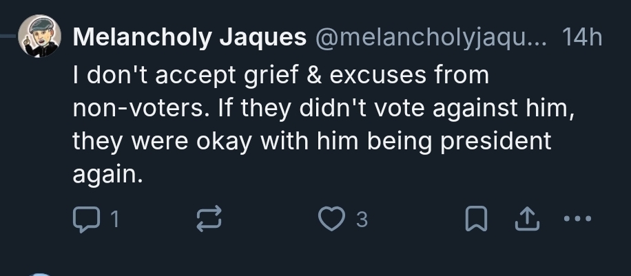The width and height of the screenshot is (631, 276).
Task: Click the like count of 3
Action: coord(362,220)
